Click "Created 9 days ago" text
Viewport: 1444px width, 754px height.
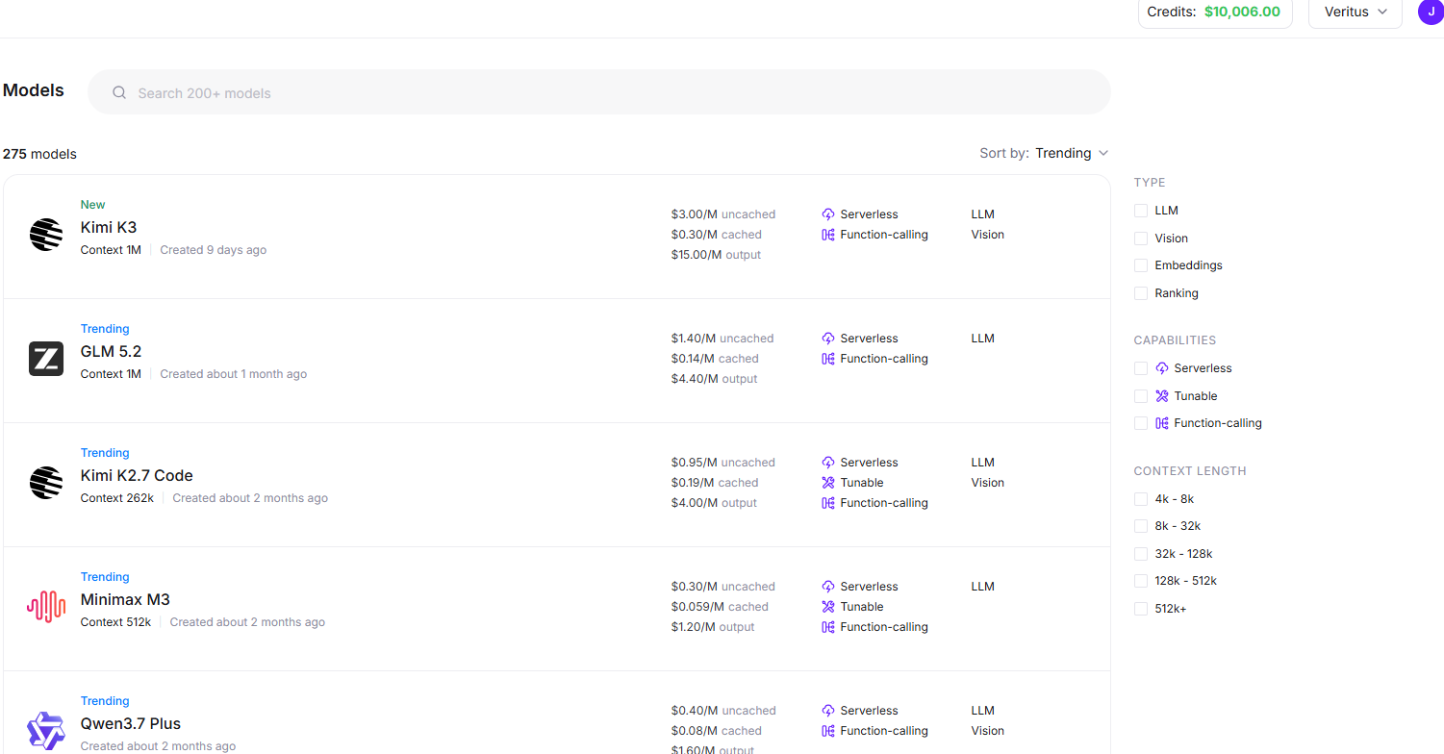click(x=214, y=250)
